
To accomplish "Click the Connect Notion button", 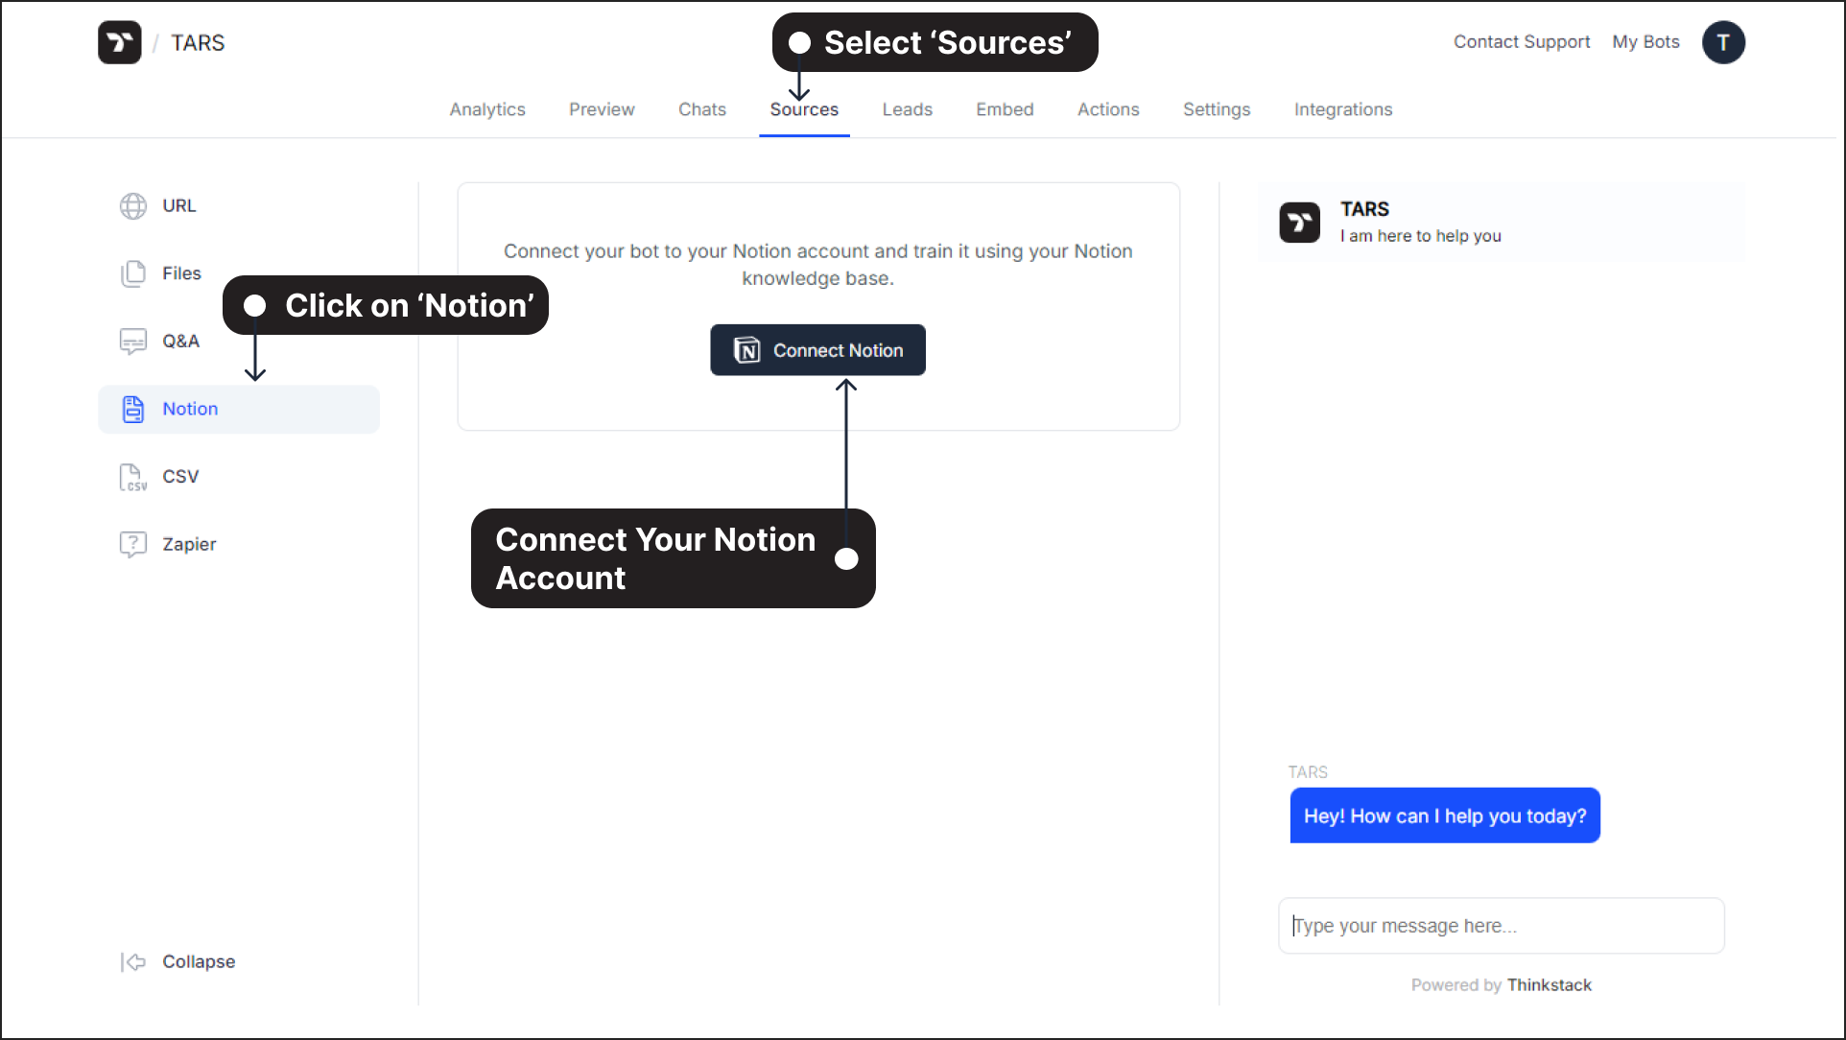I will [817, 350].
